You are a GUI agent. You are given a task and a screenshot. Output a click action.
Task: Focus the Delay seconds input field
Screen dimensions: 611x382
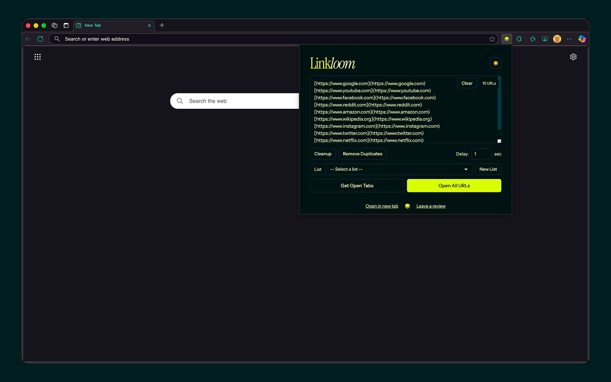point(481,154)
